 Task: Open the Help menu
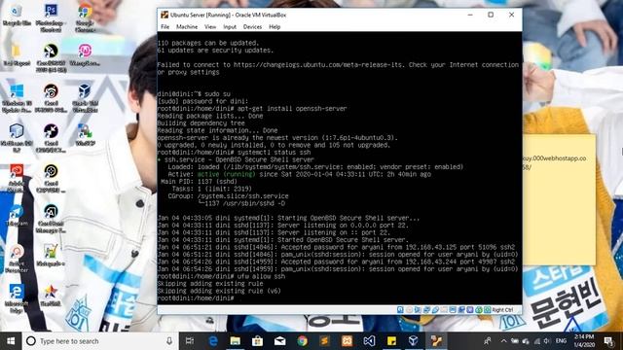point(275,27)
